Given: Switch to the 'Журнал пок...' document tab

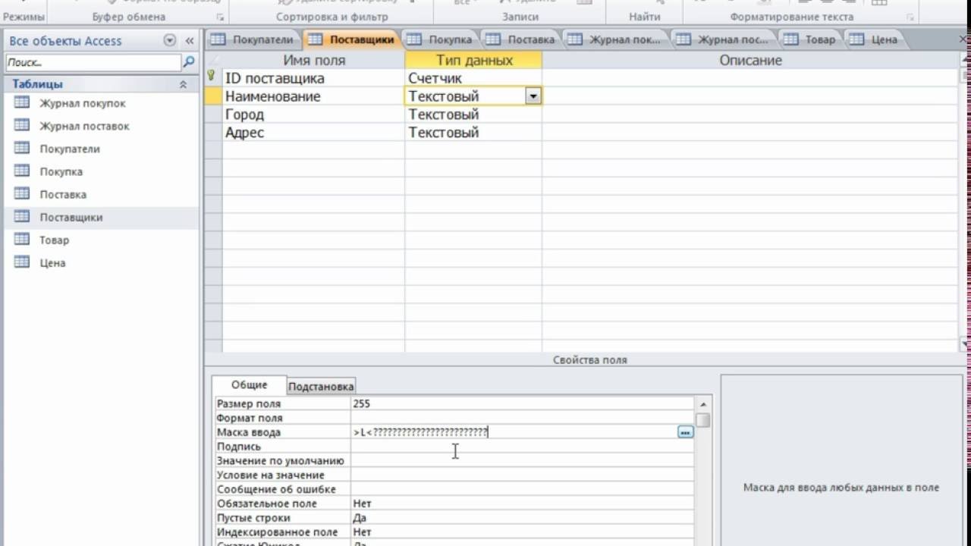Looking at the screenshot, I should (x=617, y=39).
